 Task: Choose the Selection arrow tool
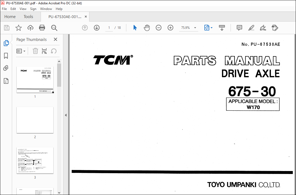[135, 28]
